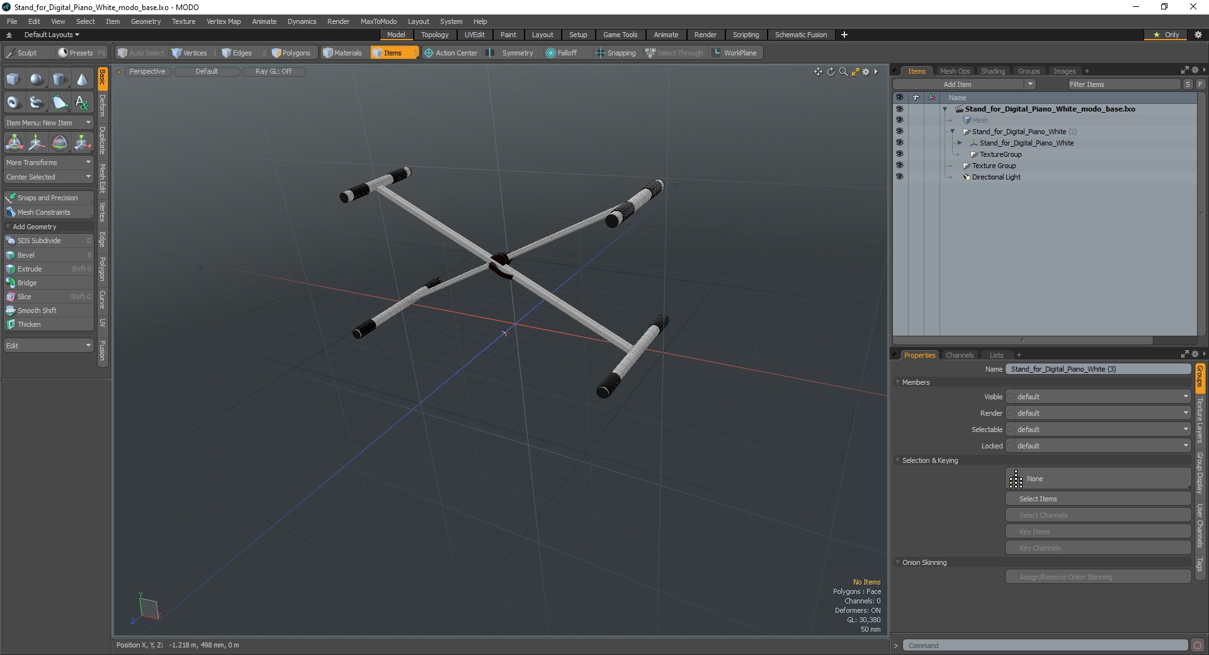Click the viewport pan control icon
Viewport: 1209px width, 655px height.
click(818, 72)
